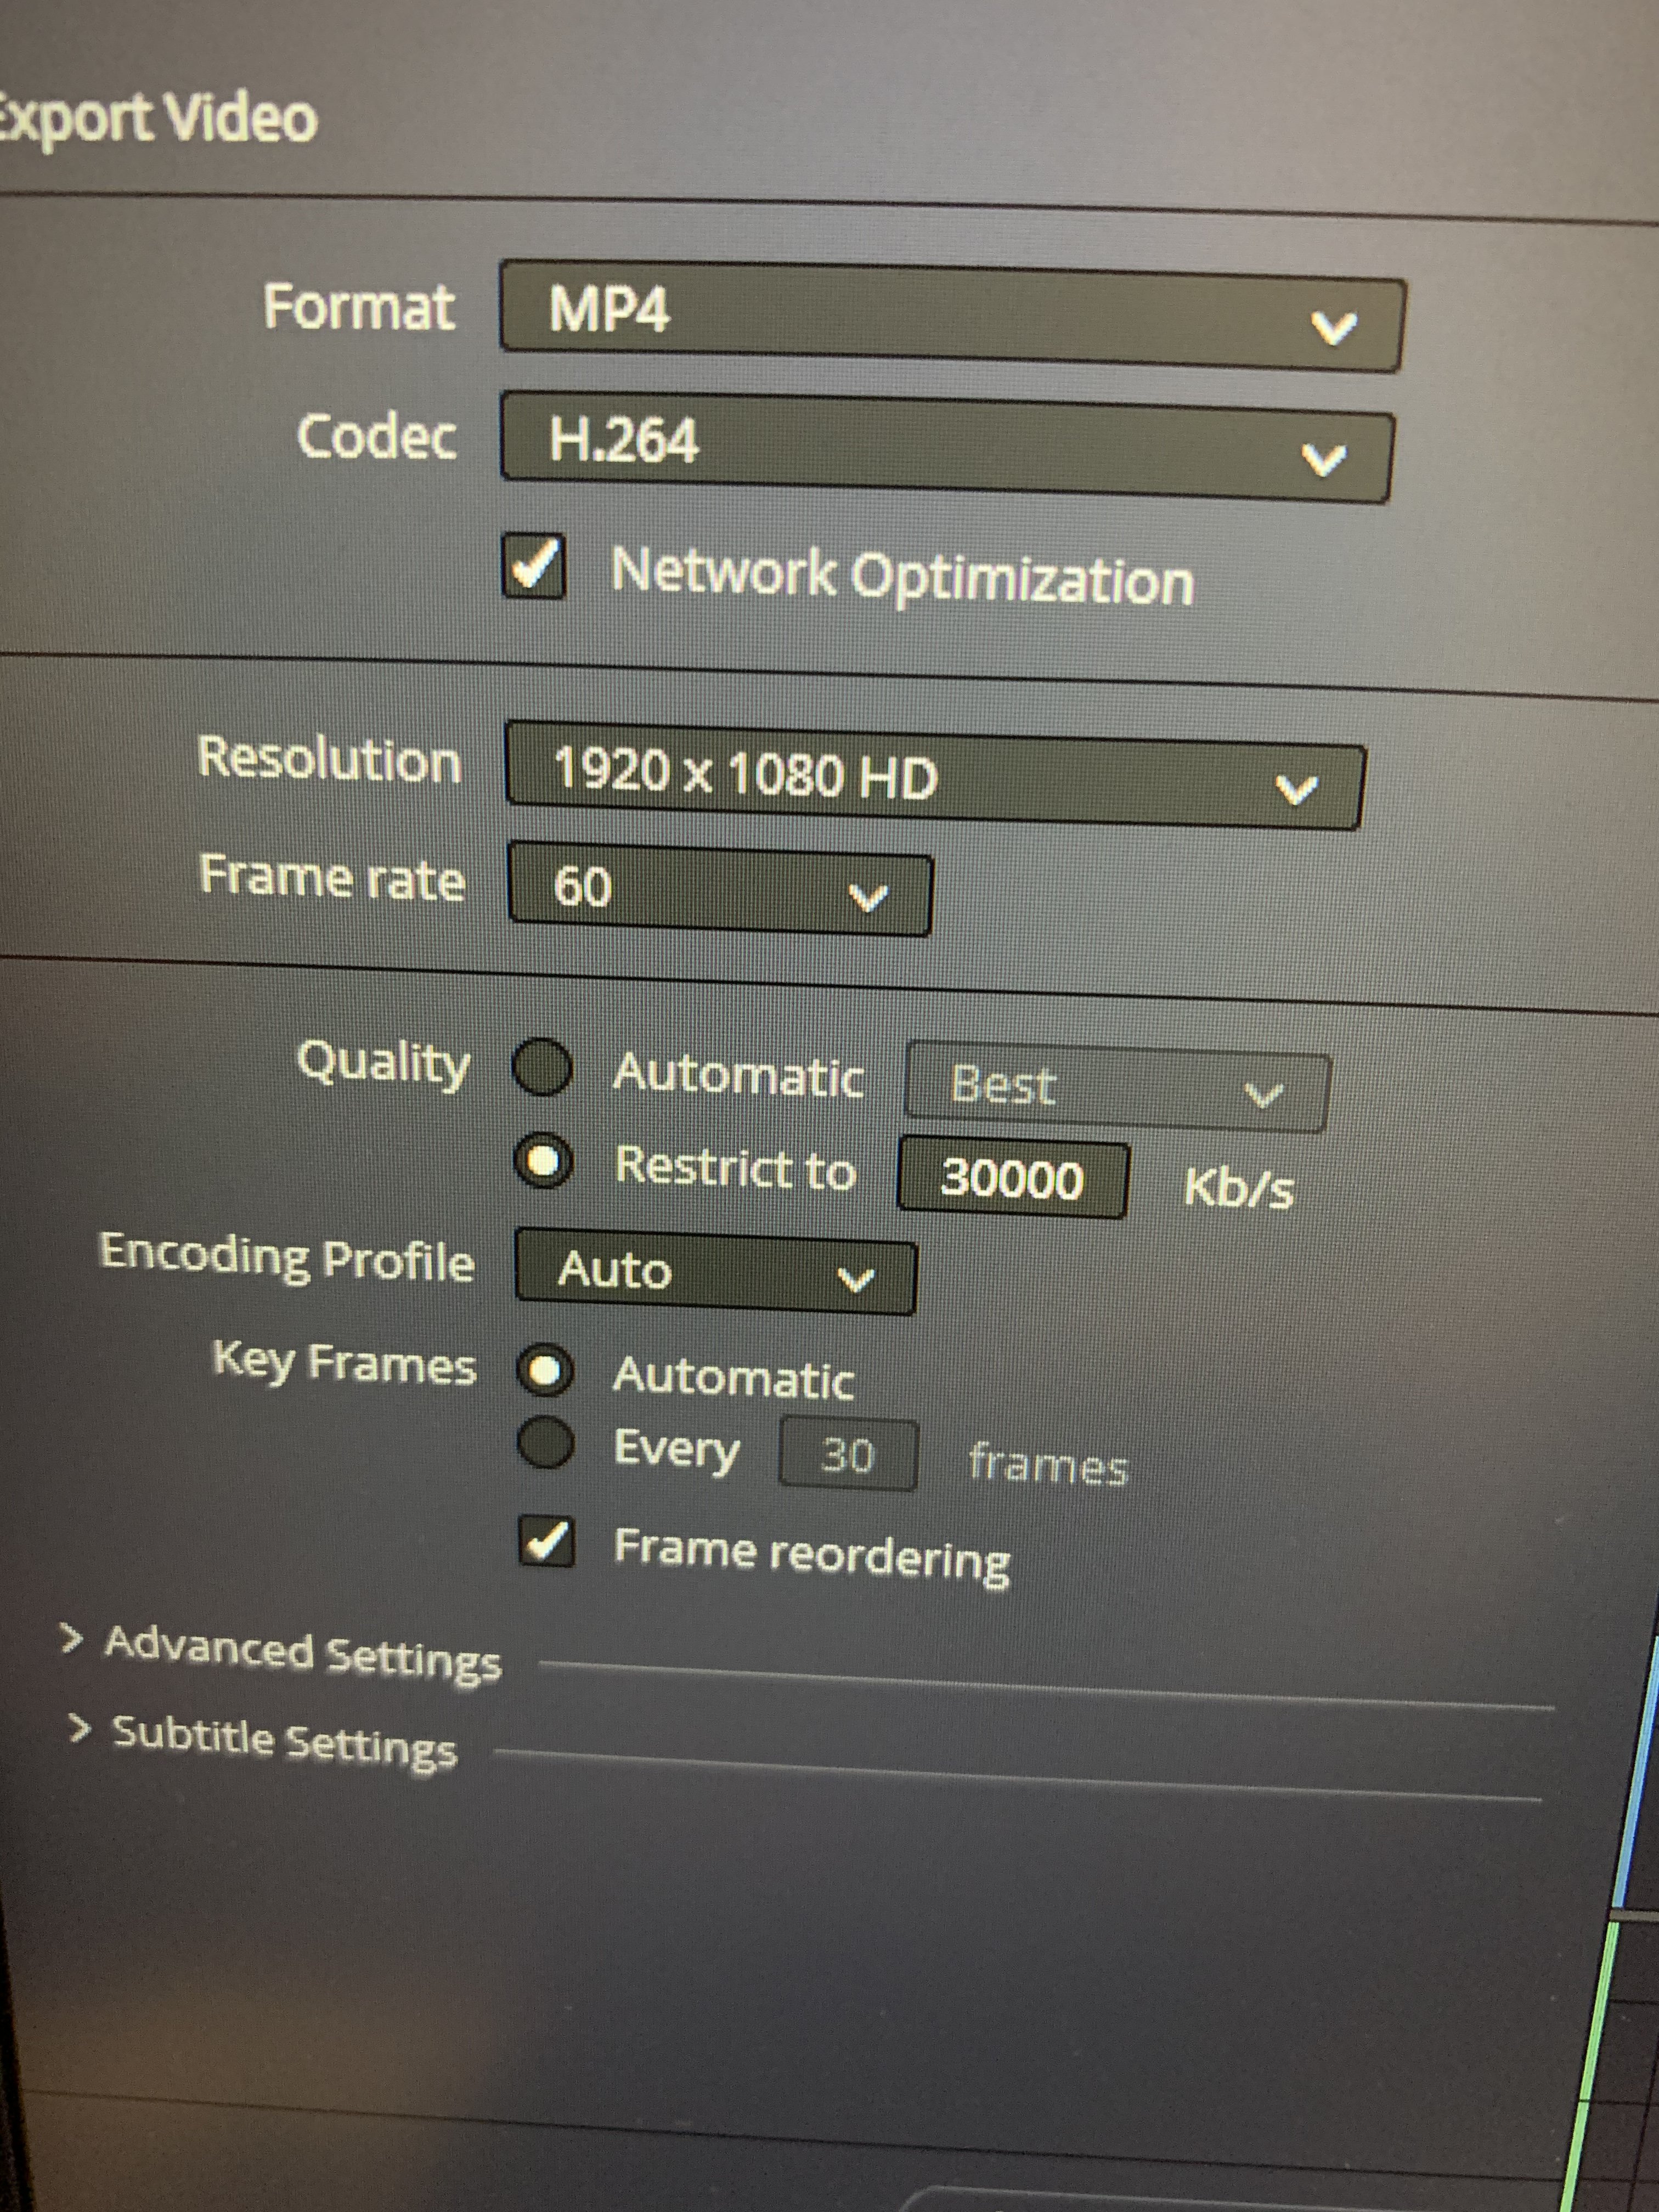Open the Best quality preset dropdown
Image resolution: width=1659 pixels, height=2212 pixels.
point(1115,1090)
